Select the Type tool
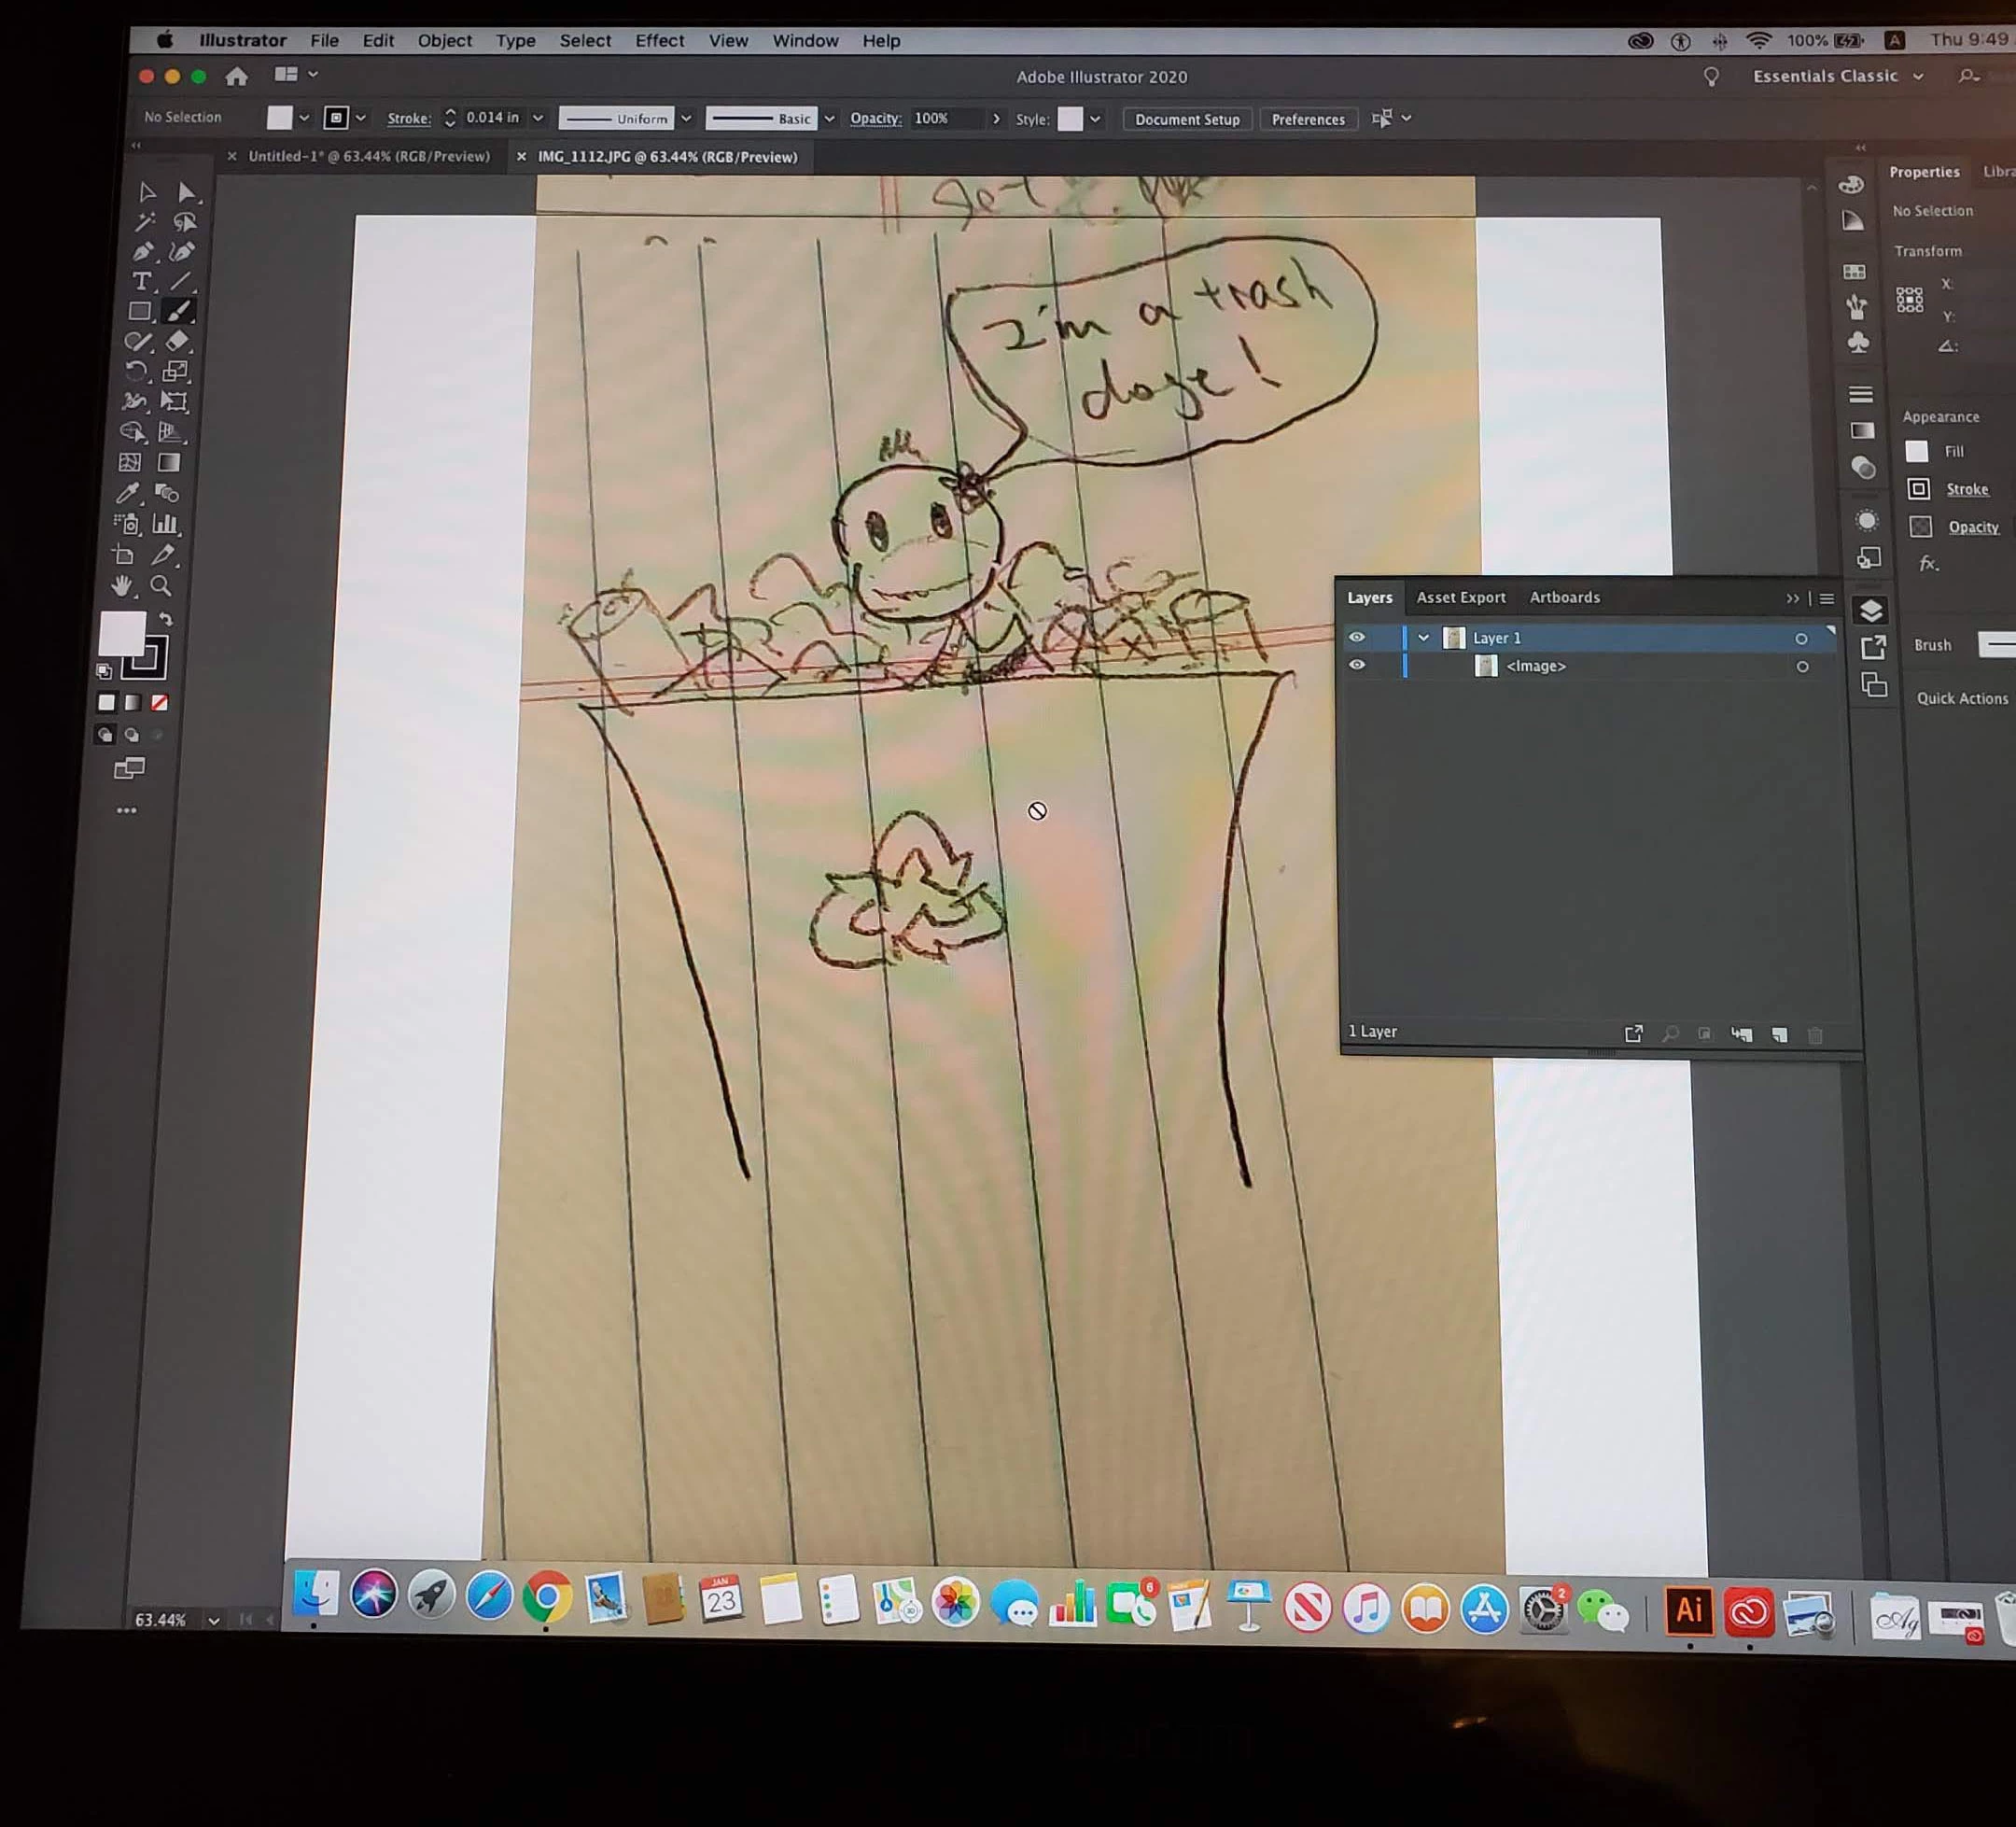 (142, 282)
